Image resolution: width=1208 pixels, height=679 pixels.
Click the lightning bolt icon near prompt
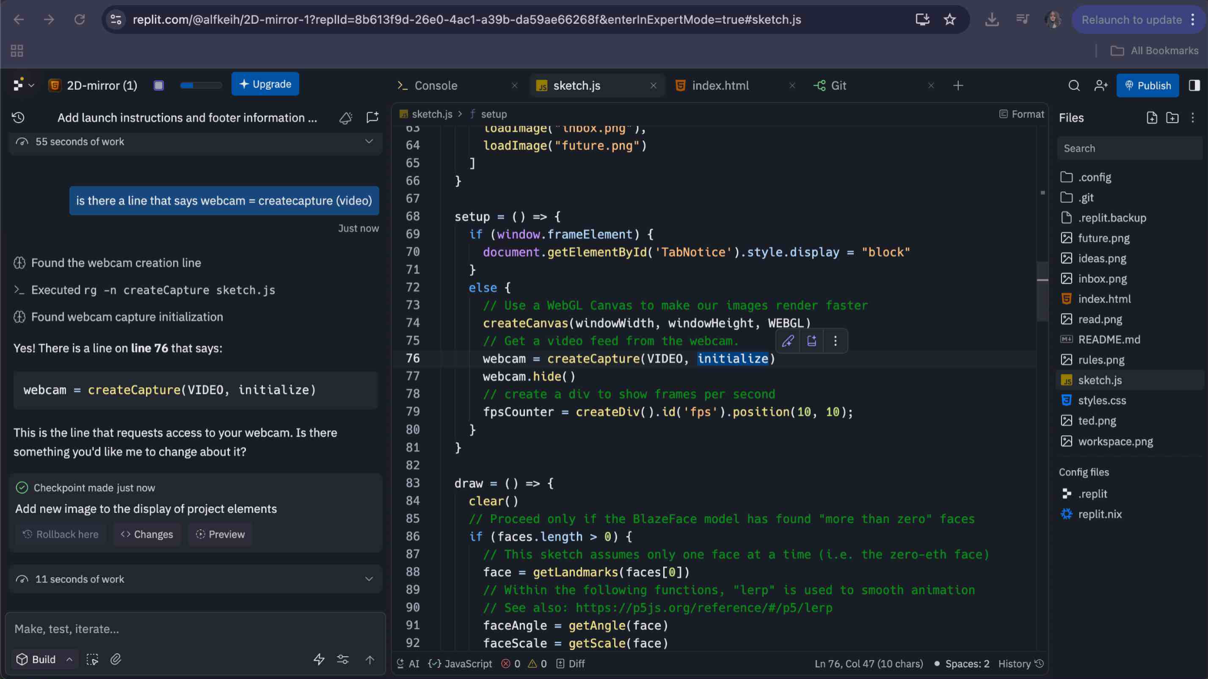319,659
